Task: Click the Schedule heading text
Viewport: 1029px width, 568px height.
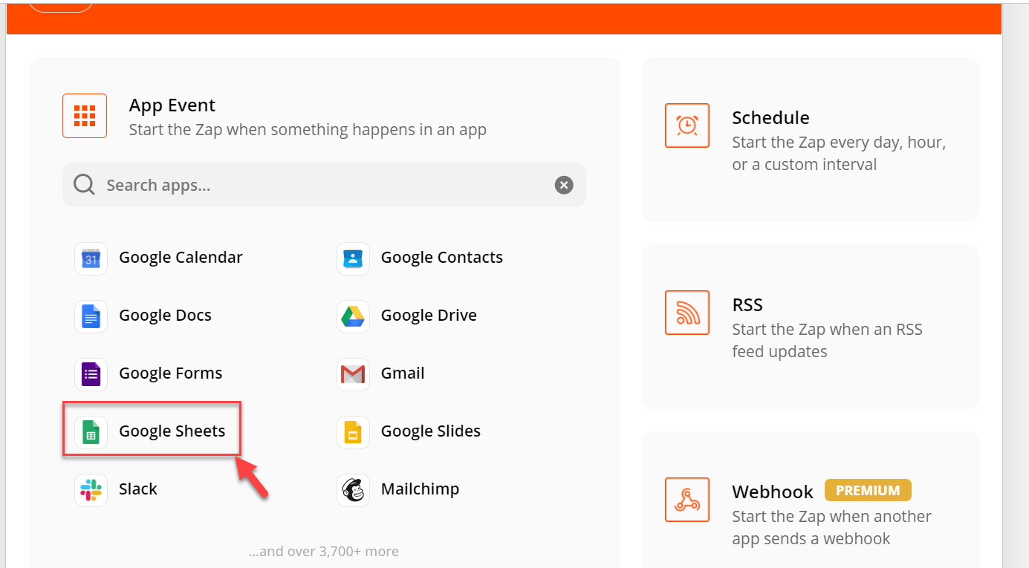Action: pos(770,117)
